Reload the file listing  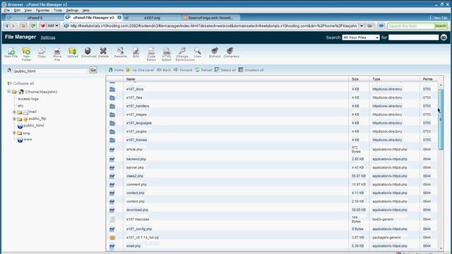click(x=203, y=70)
